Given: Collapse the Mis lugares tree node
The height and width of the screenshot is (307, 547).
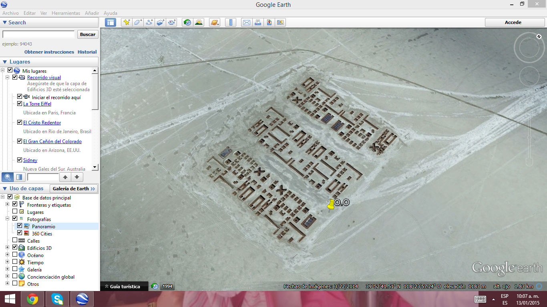Looking at the screenshot, I should (3, 70).
